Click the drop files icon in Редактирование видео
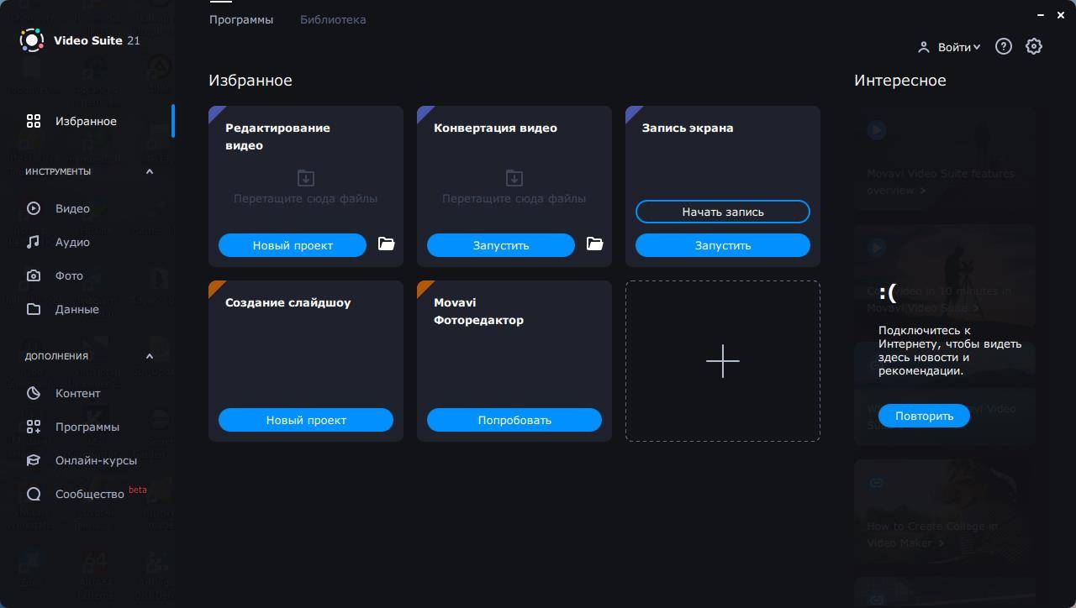 coord(306,178)
